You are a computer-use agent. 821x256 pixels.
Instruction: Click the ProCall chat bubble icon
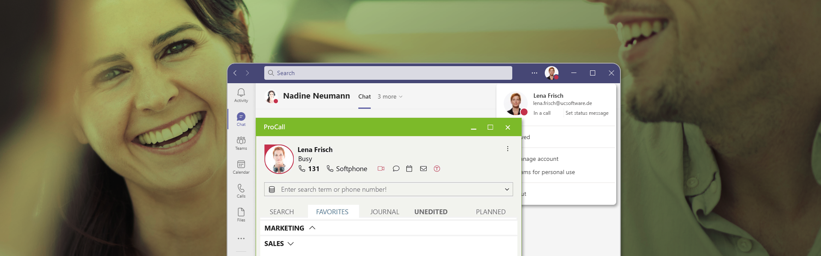pos(396,169)
